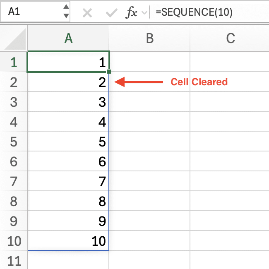Select column B header
The width and height of the screenshot is (269, 269).
(x=149, y=38)
